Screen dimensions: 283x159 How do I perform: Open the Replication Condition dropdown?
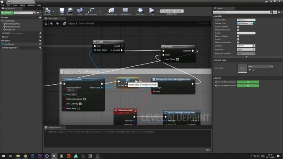click(246, 54)
